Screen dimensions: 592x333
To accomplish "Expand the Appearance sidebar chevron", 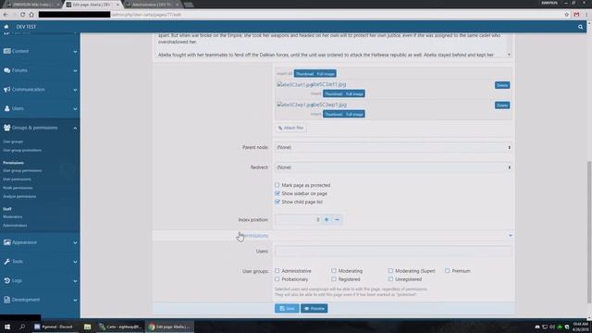I will 75,242.
